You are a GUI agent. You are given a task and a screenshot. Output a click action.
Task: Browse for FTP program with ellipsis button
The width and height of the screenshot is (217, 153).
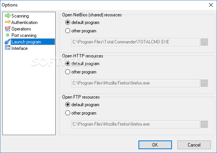[x=204, y=124]
